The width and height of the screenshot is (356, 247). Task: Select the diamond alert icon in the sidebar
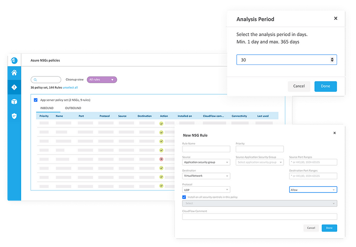[x=14, y=87]
